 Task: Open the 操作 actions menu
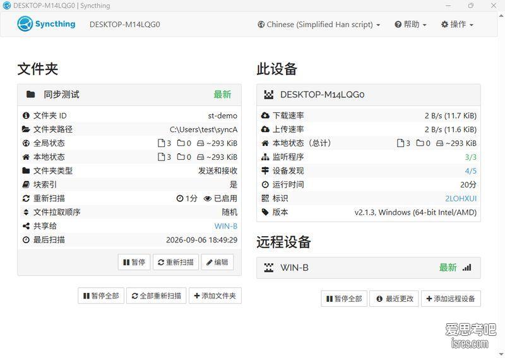[x=457, y=25]
